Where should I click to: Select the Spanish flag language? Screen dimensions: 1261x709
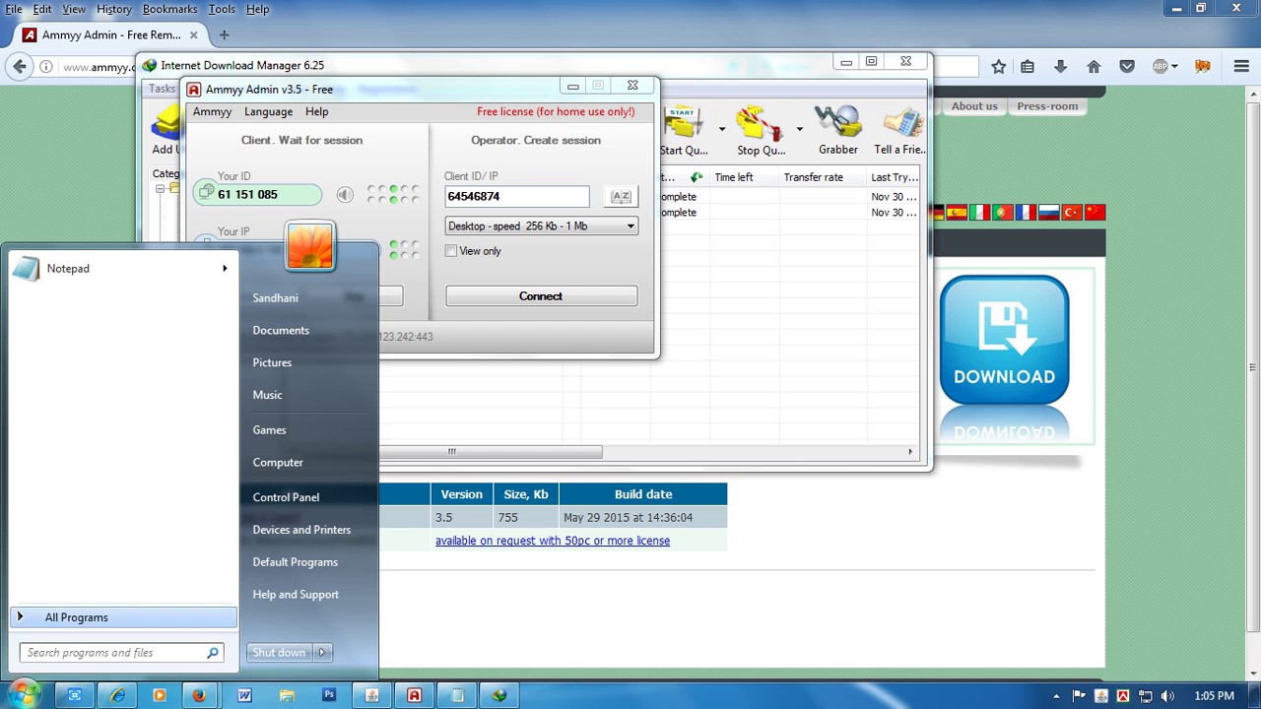coord(957,212)
